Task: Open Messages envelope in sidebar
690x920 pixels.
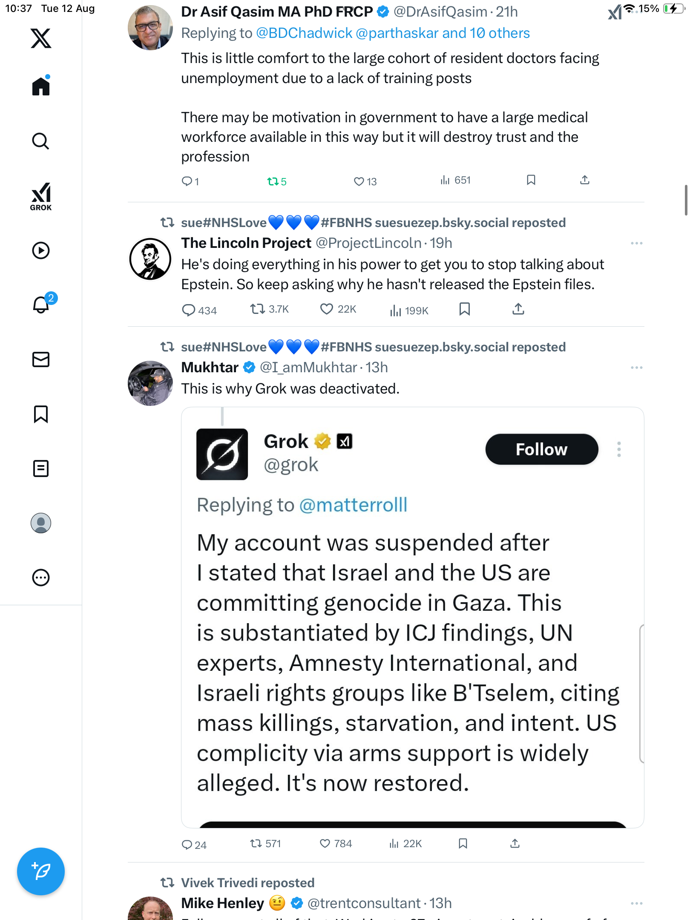Action: pyautogui.click(x=41, y=359)
